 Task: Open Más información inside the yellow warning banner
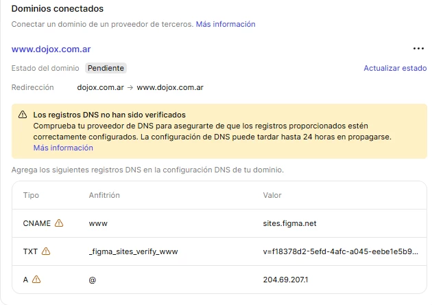coord(63,148)
